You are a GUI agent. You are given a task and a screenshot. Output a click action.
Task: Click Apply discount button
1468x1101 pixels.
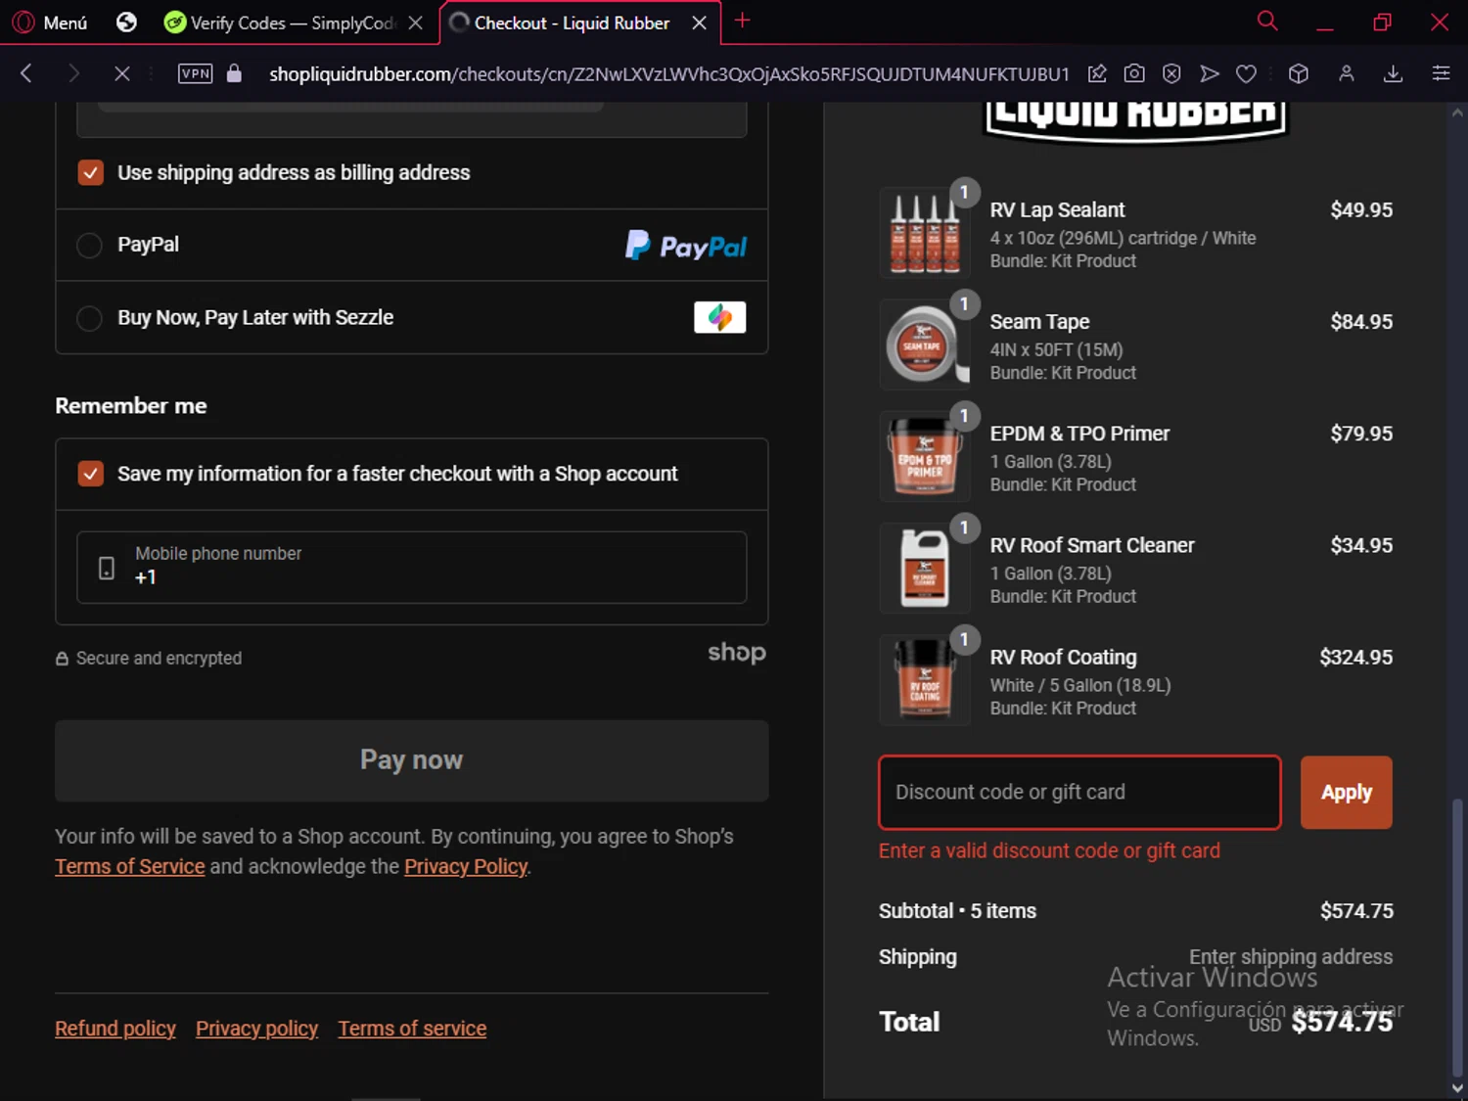(x=1346, y=793)
